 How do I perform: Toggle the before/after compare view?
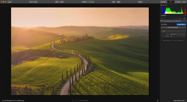pyautogui.click(x=119, y=2)
